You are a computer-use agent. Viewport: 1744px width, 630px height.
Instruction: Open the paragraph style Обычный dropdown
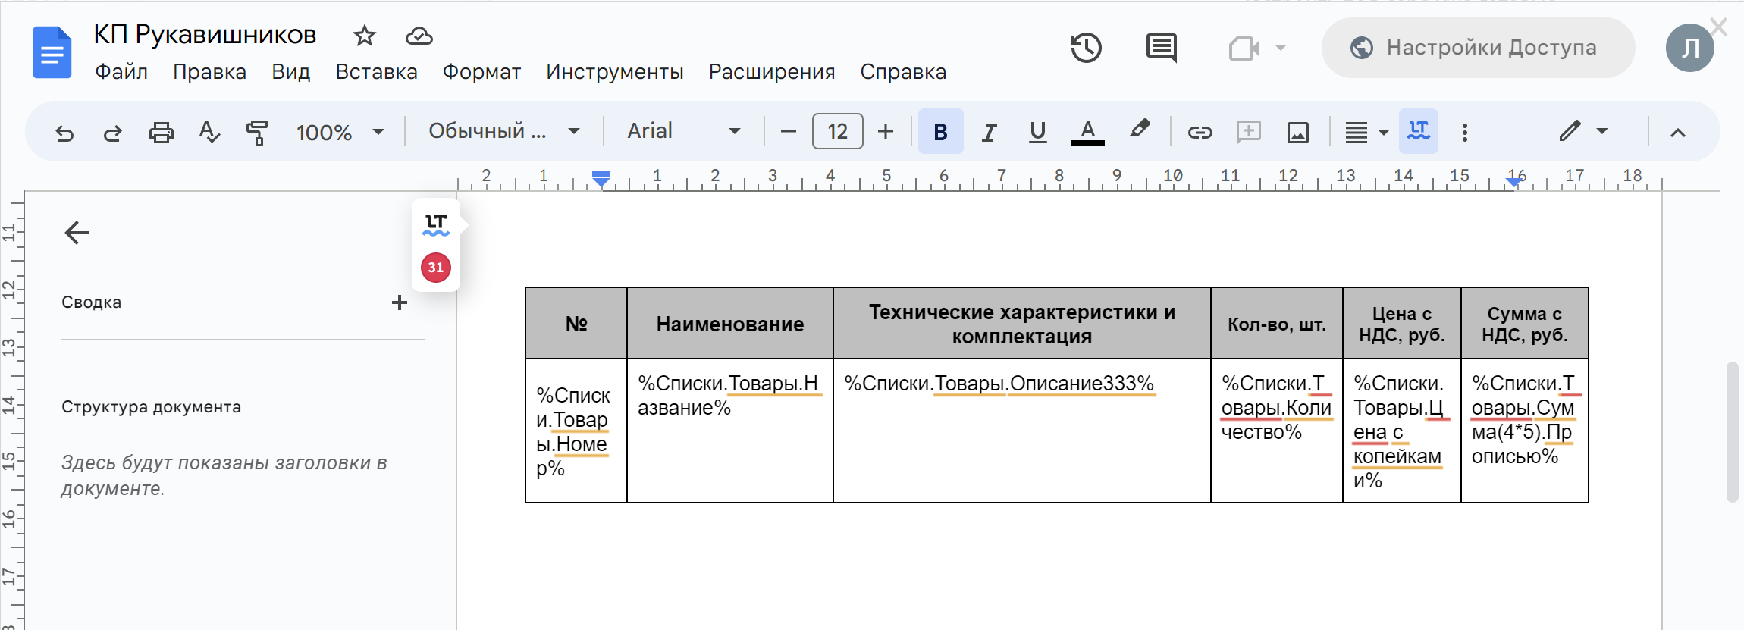coord(504,131)
